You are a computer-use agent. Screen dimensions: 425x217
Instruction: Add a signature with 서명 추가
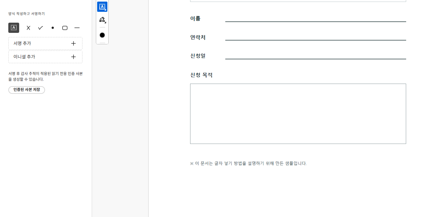pyautogui.click(x=45, y=43)
